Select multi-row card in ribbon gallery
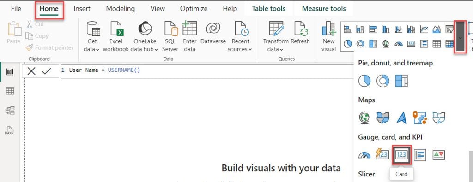This screenshot has width=473, height=182. click(x=424, y=44)
